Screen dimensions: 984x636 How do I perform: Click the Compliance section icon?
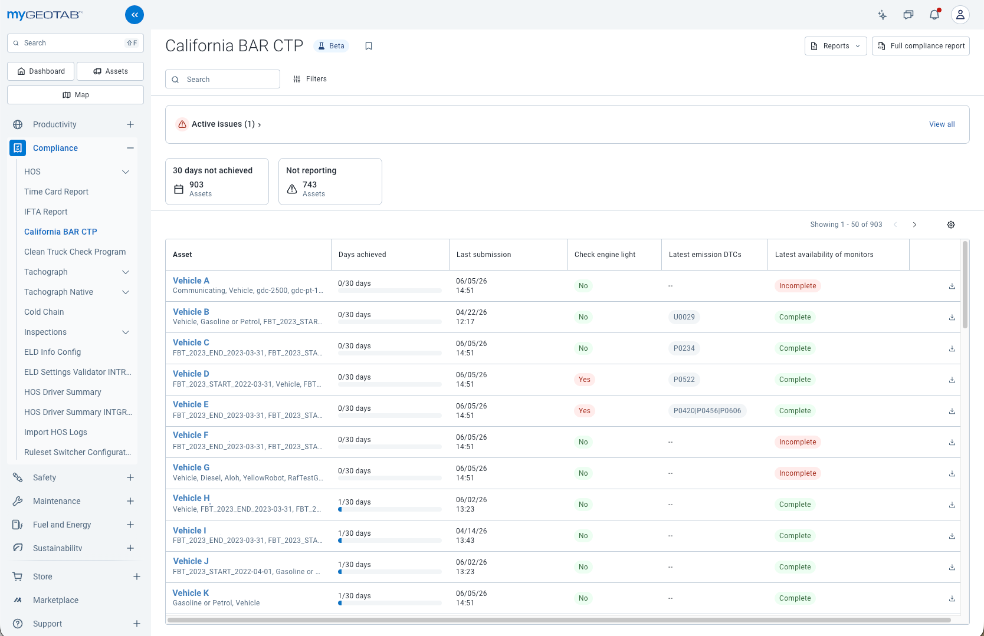18,148
